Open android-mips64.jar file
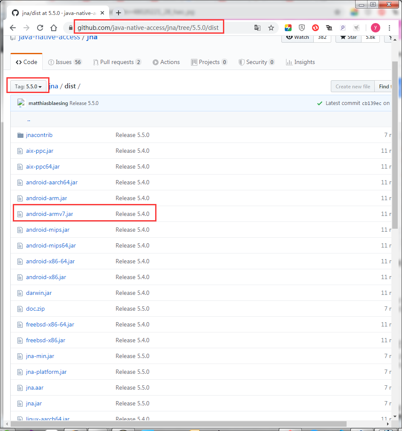The width and height of the screenshot is (402, 431). 51,245
